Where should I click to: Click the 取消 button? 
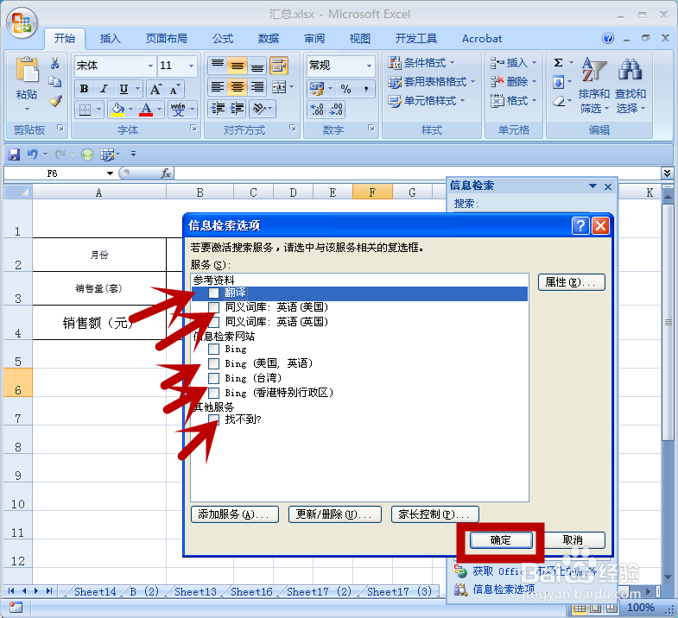coord(573,540)
